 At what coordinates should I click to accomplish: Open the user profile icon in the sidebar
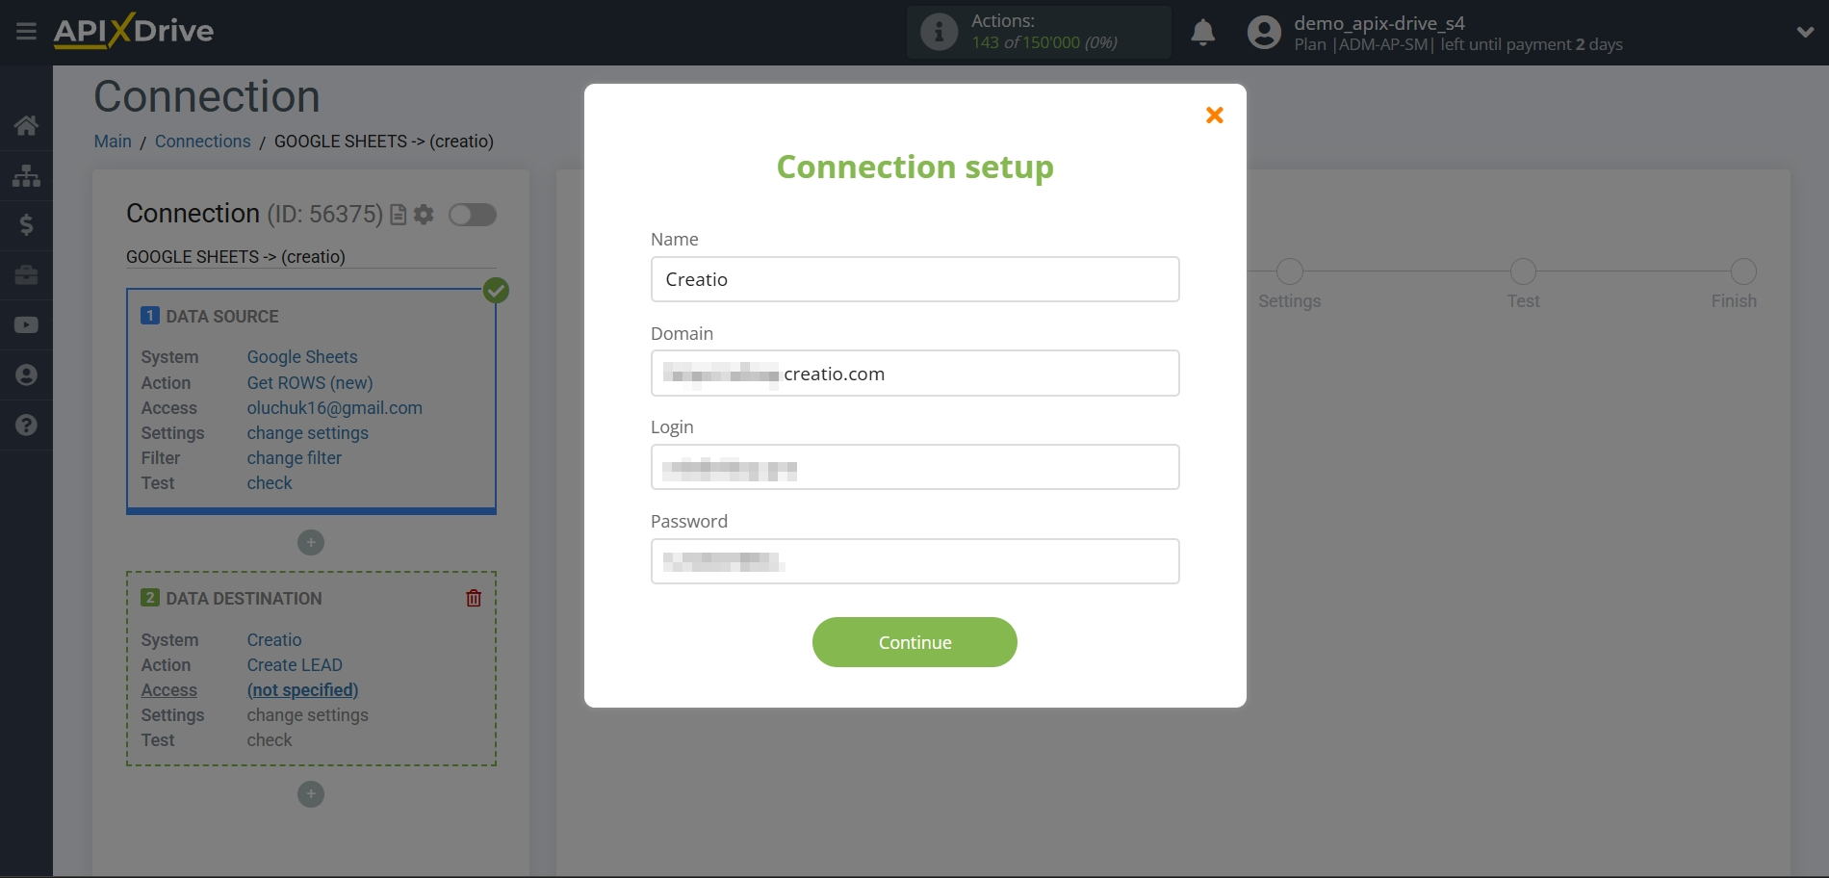tap(26, 375)
